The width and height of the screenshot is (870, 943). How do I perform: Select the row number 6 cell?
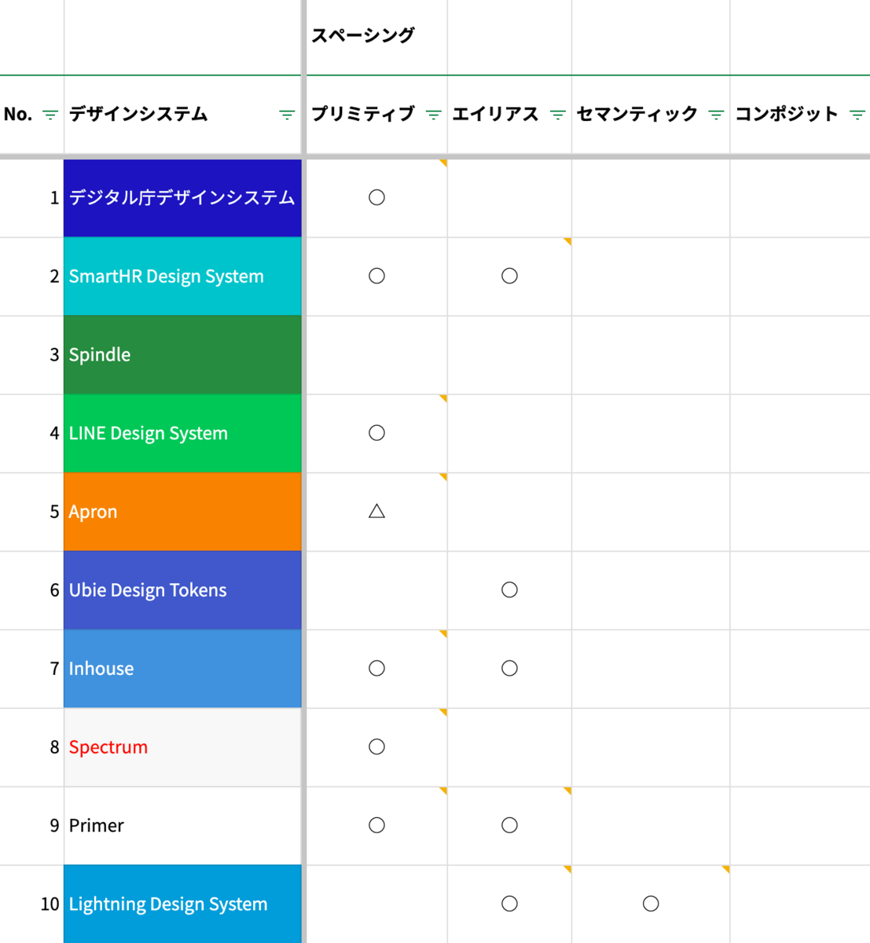[x=31, y=591]
